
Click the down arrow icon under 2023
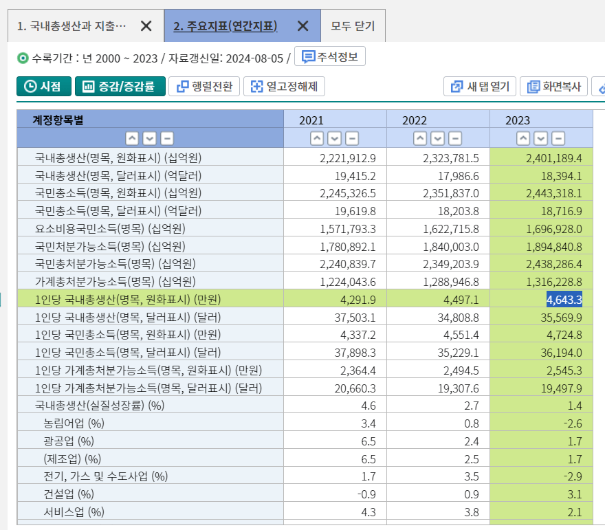pyautogui.click(x=540, y=138)
